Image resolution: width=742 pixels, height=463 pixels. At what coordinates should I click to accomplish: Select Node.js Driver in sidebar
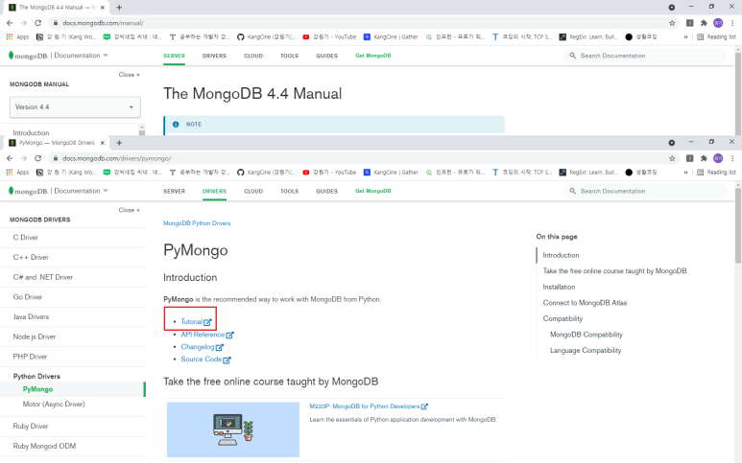35,336
